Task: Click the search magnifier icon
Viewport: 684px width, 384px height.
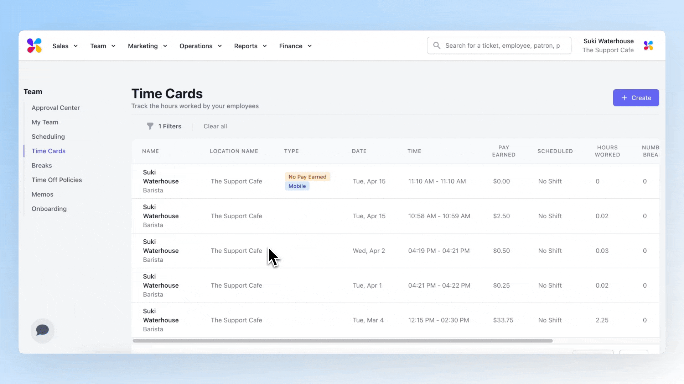Action: (436, 46)
